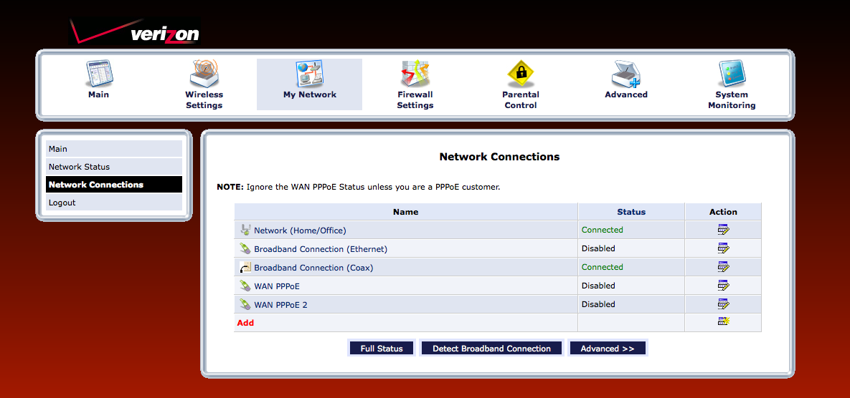Click Disabled status of WAN PPPoE row
The image size is (850, 398).
tap(598, 286)
